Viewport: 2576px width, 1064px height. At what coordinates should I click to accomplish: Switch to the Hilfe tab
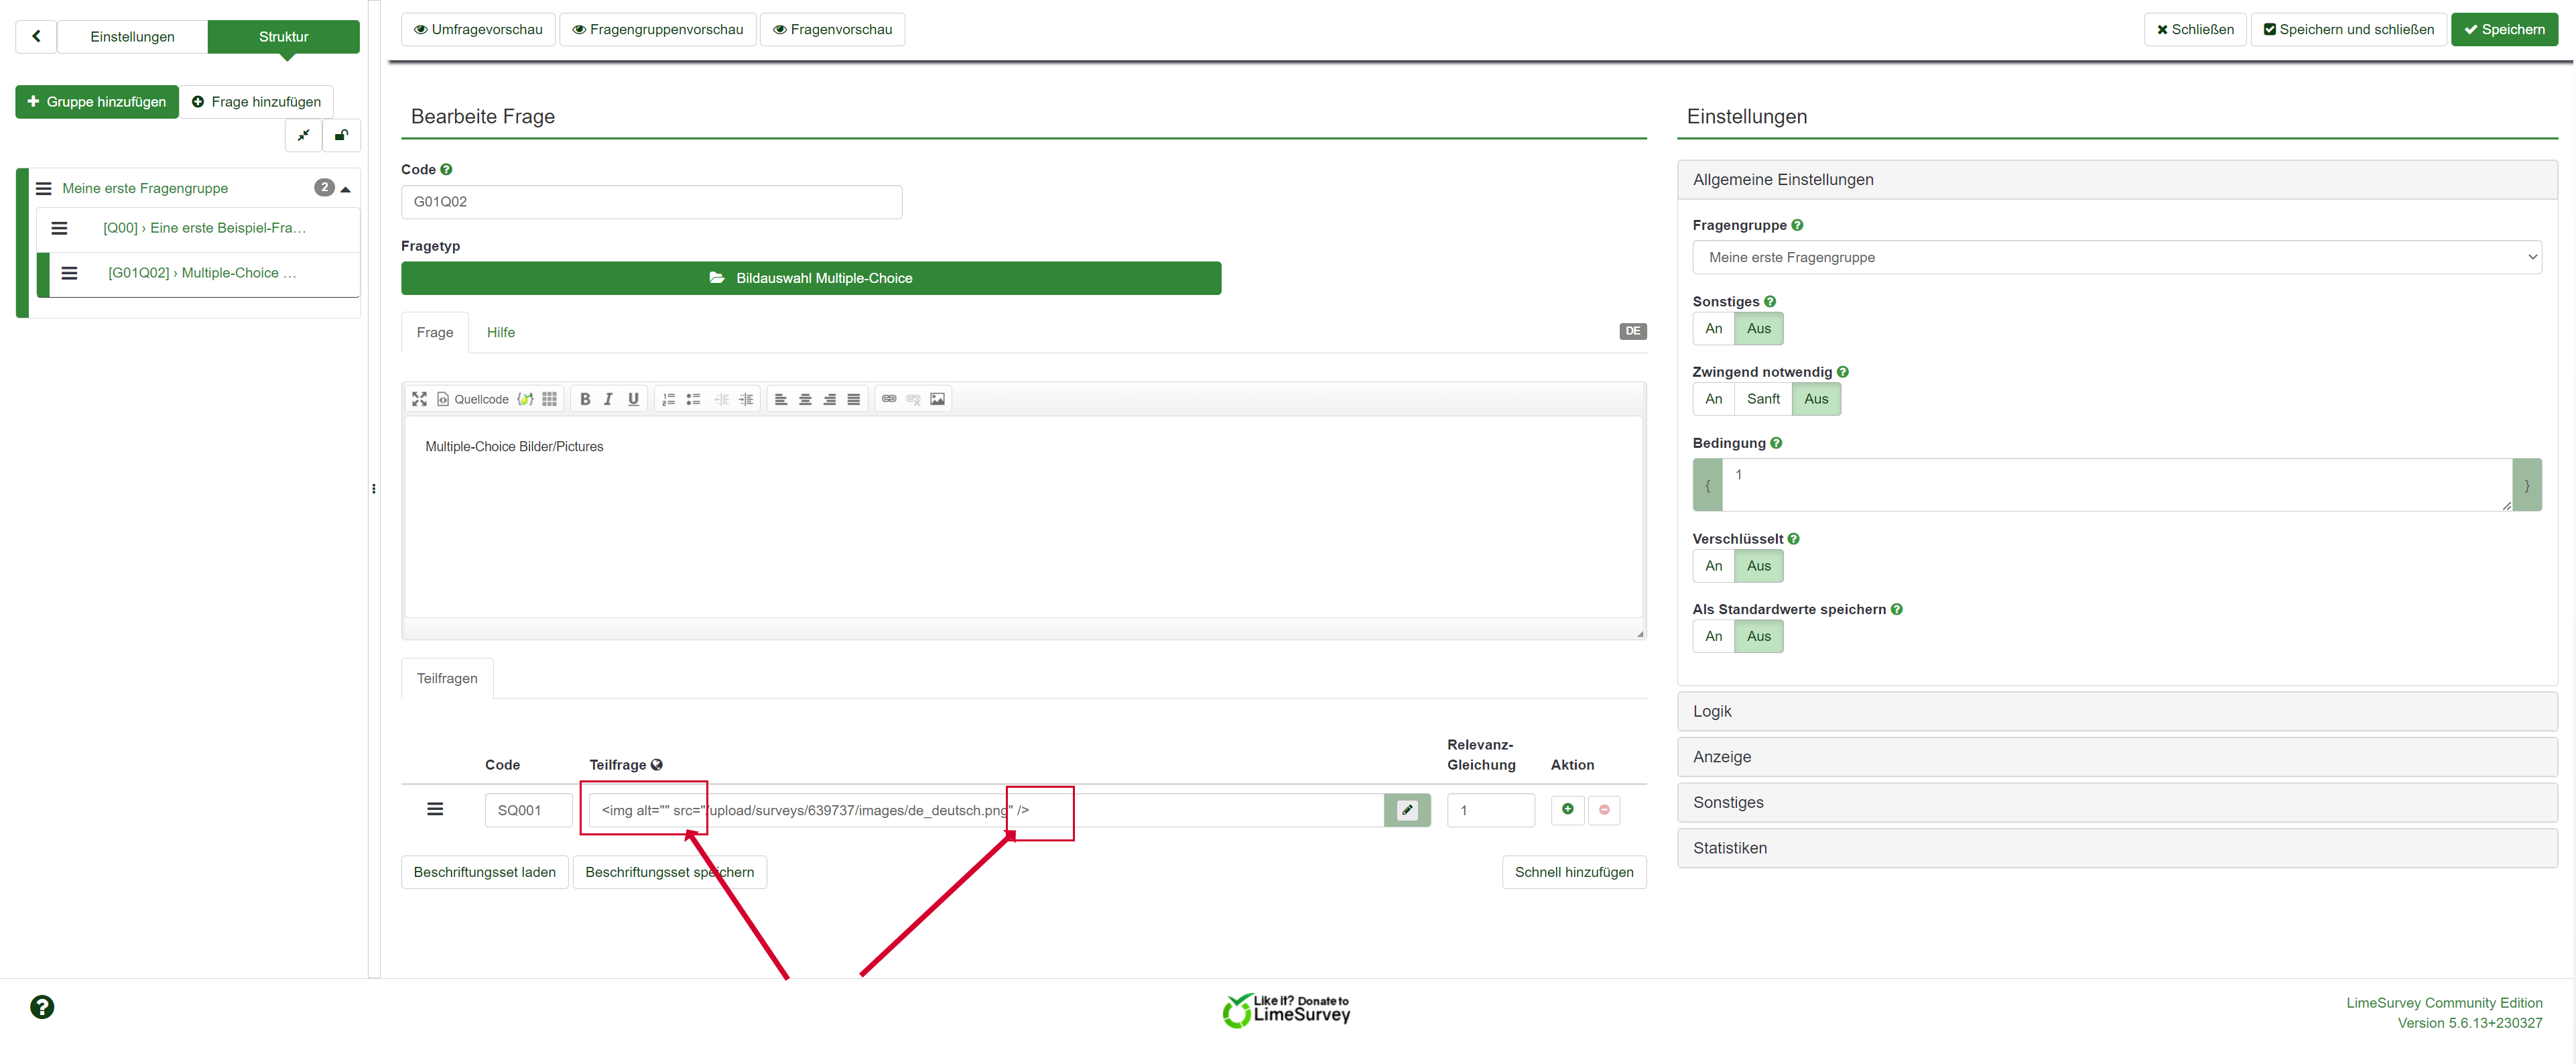pos(500,332)
